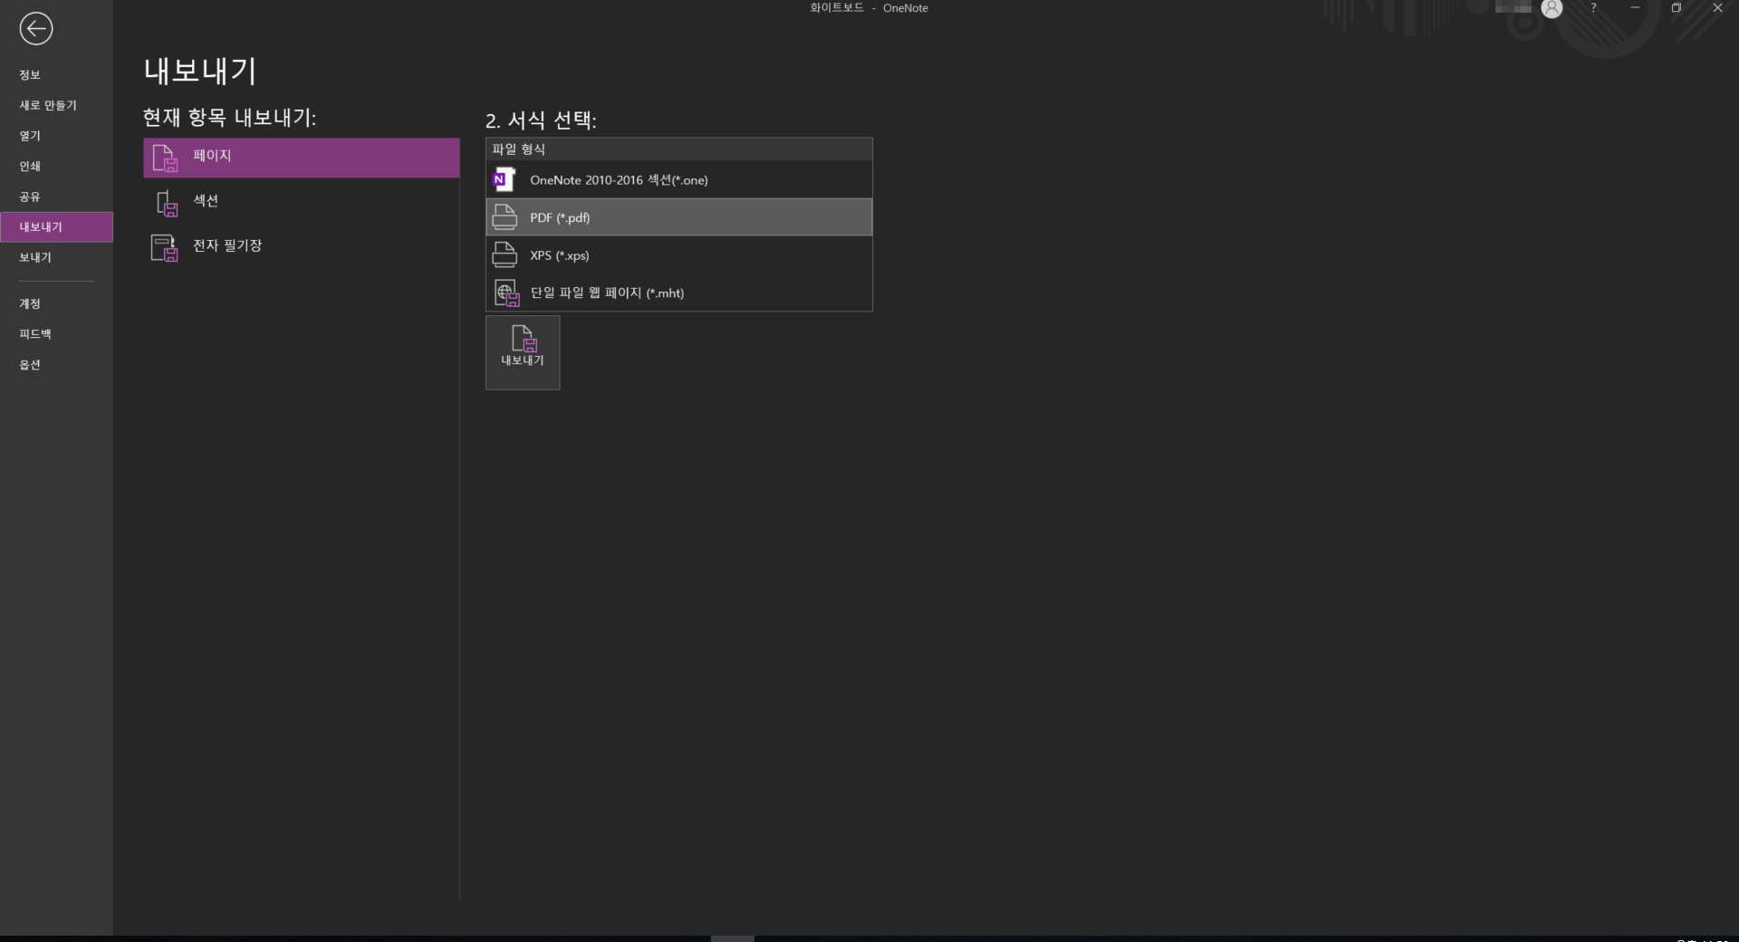
Task: Choose OneNote 2010-2016 섹션(*.one) format
Action: click(x=679, y=180)
